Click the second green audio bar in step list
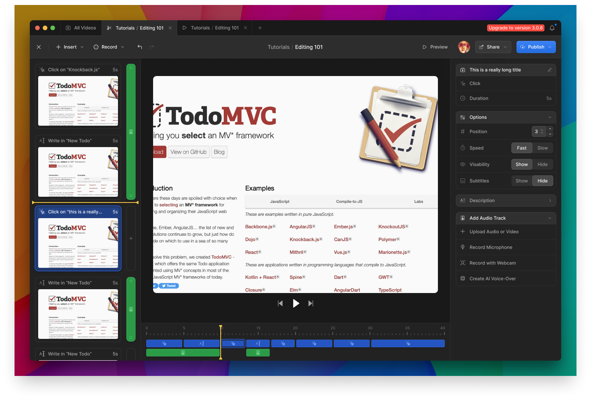 tap(131, 309)
